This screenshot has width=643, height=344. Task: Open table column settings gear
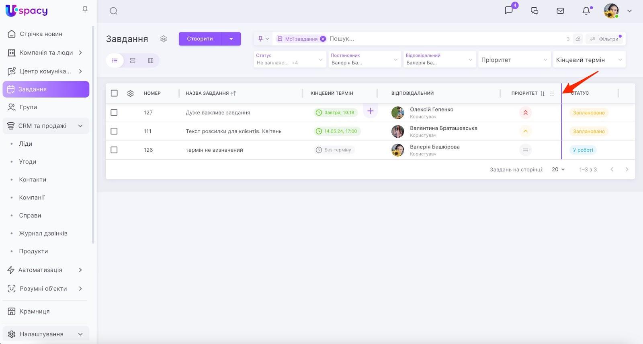pos(130,94)
